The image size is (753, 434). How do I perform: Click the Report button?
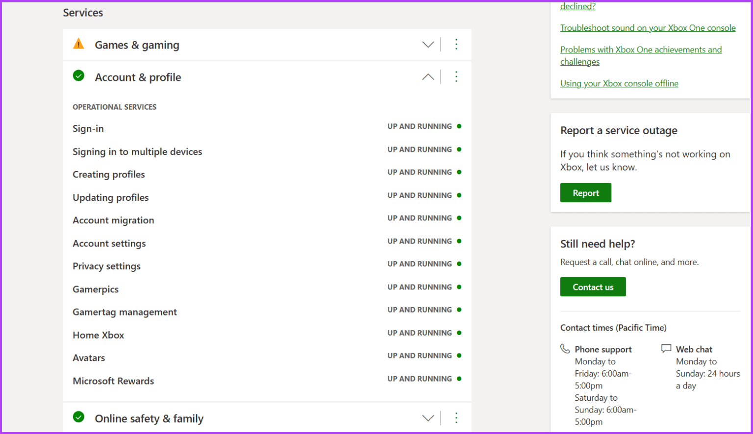tap(586, 193)
